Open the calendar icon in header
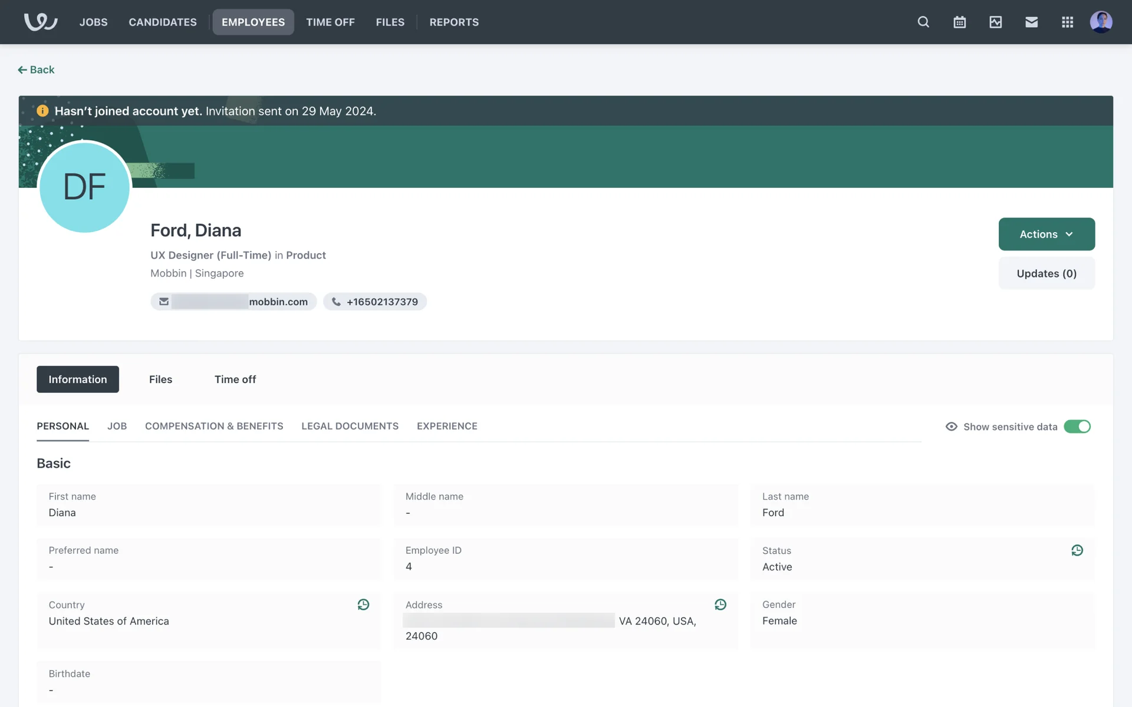 click(x=959, y=22)
